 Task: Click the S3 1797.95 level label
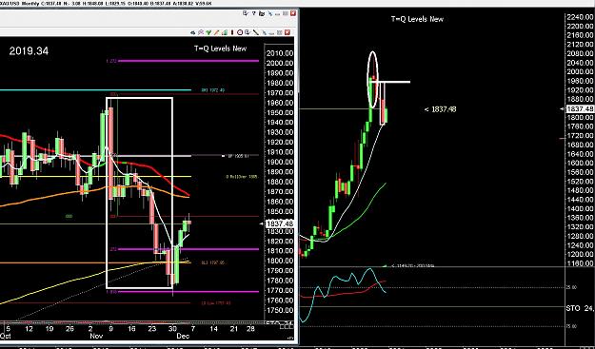213,262
